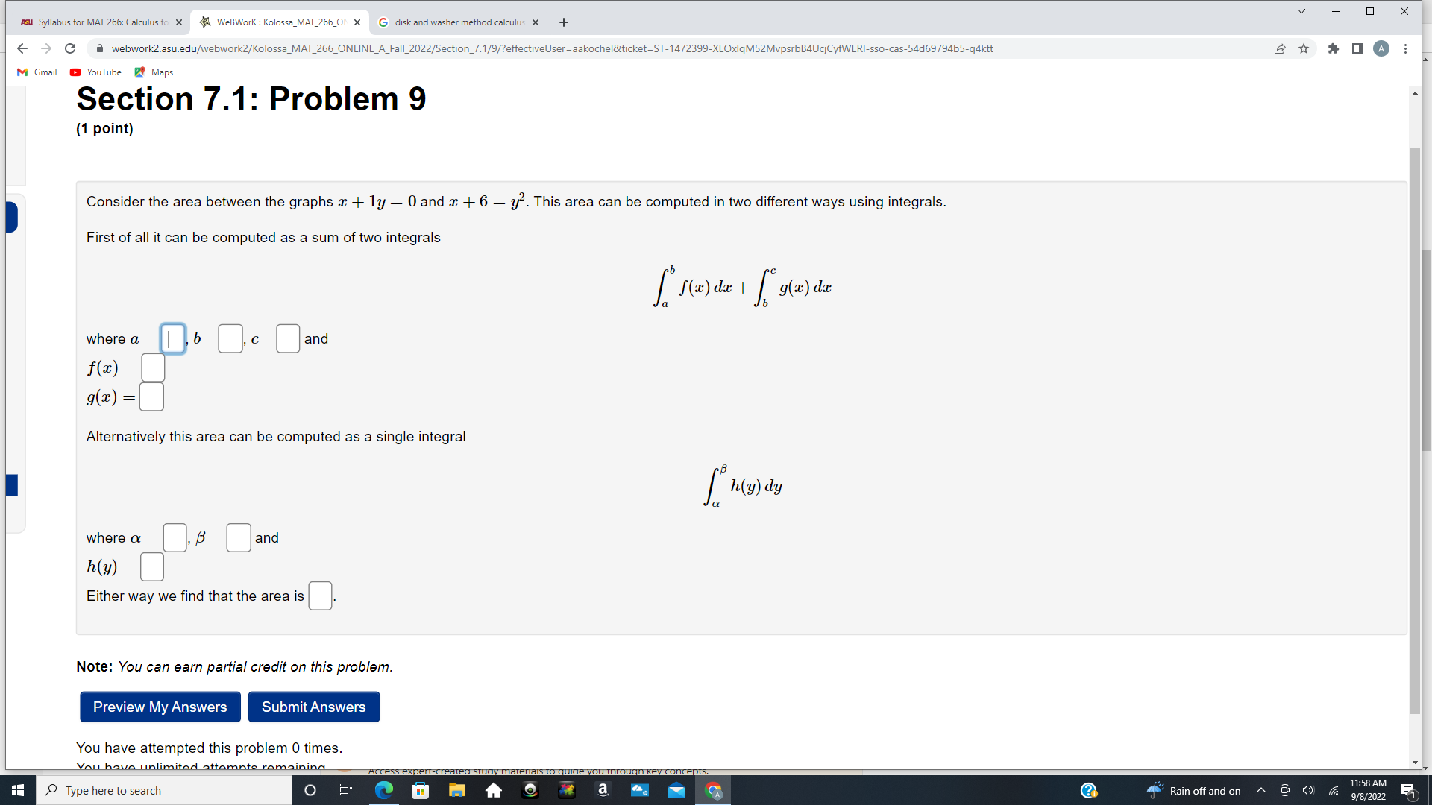Launch Microsoft Edge from the taskbar

pyautogui.click(x=383, y=790)
